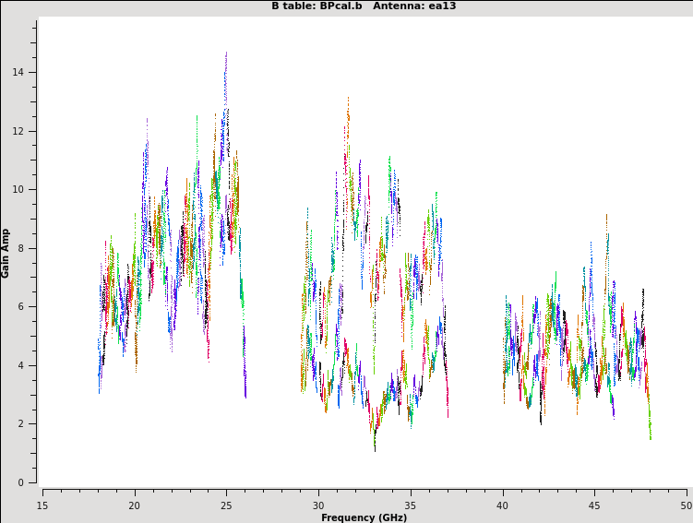Click the x-axis tick label 30
693x523 pixels.
318,505
